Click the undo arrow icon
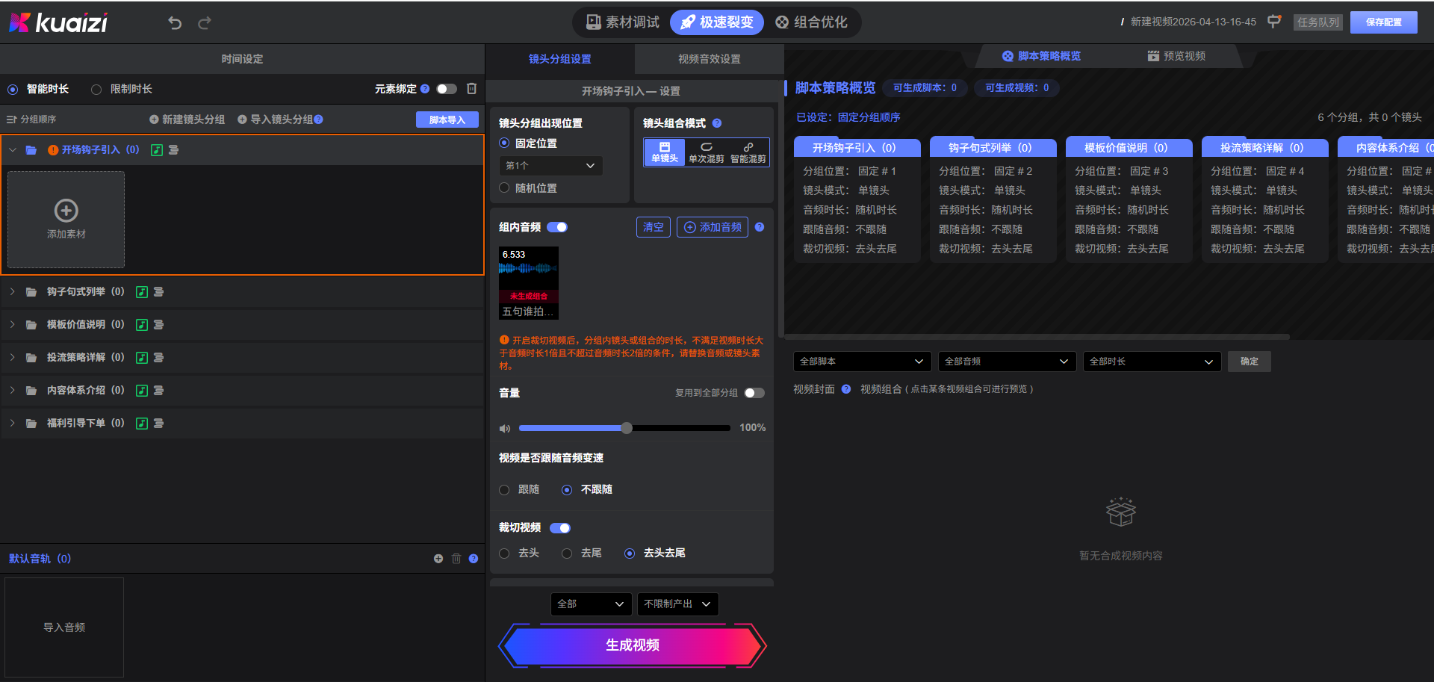1434x682 pixels. pos(175,23)
